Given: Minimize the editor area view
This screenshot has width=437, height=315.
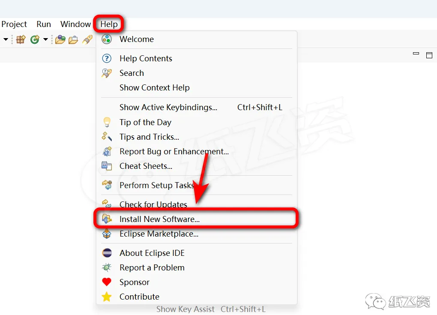Looking at the screenshot, I should click(x=416, y=54).
